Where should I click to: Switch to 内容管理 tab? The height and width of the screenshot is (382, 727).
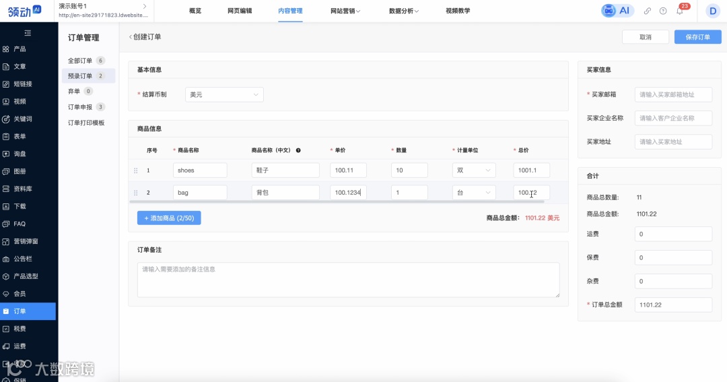[290, 11]
